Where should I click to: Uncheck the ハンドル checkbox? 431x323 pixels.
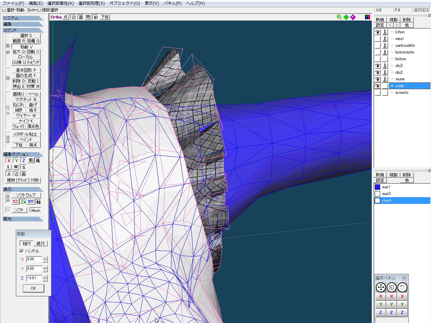click(x=22, y=251)
